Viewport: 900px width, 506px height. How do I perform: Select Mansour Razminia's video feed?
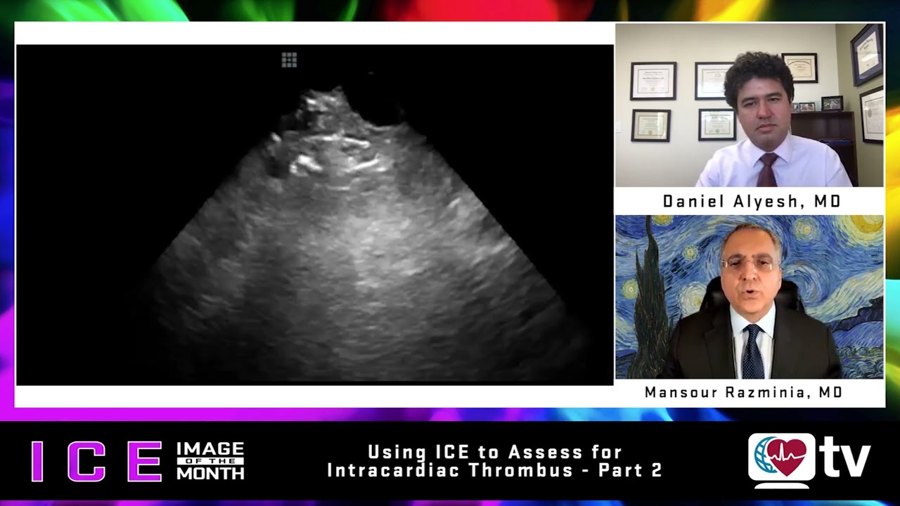click(750, 297)
